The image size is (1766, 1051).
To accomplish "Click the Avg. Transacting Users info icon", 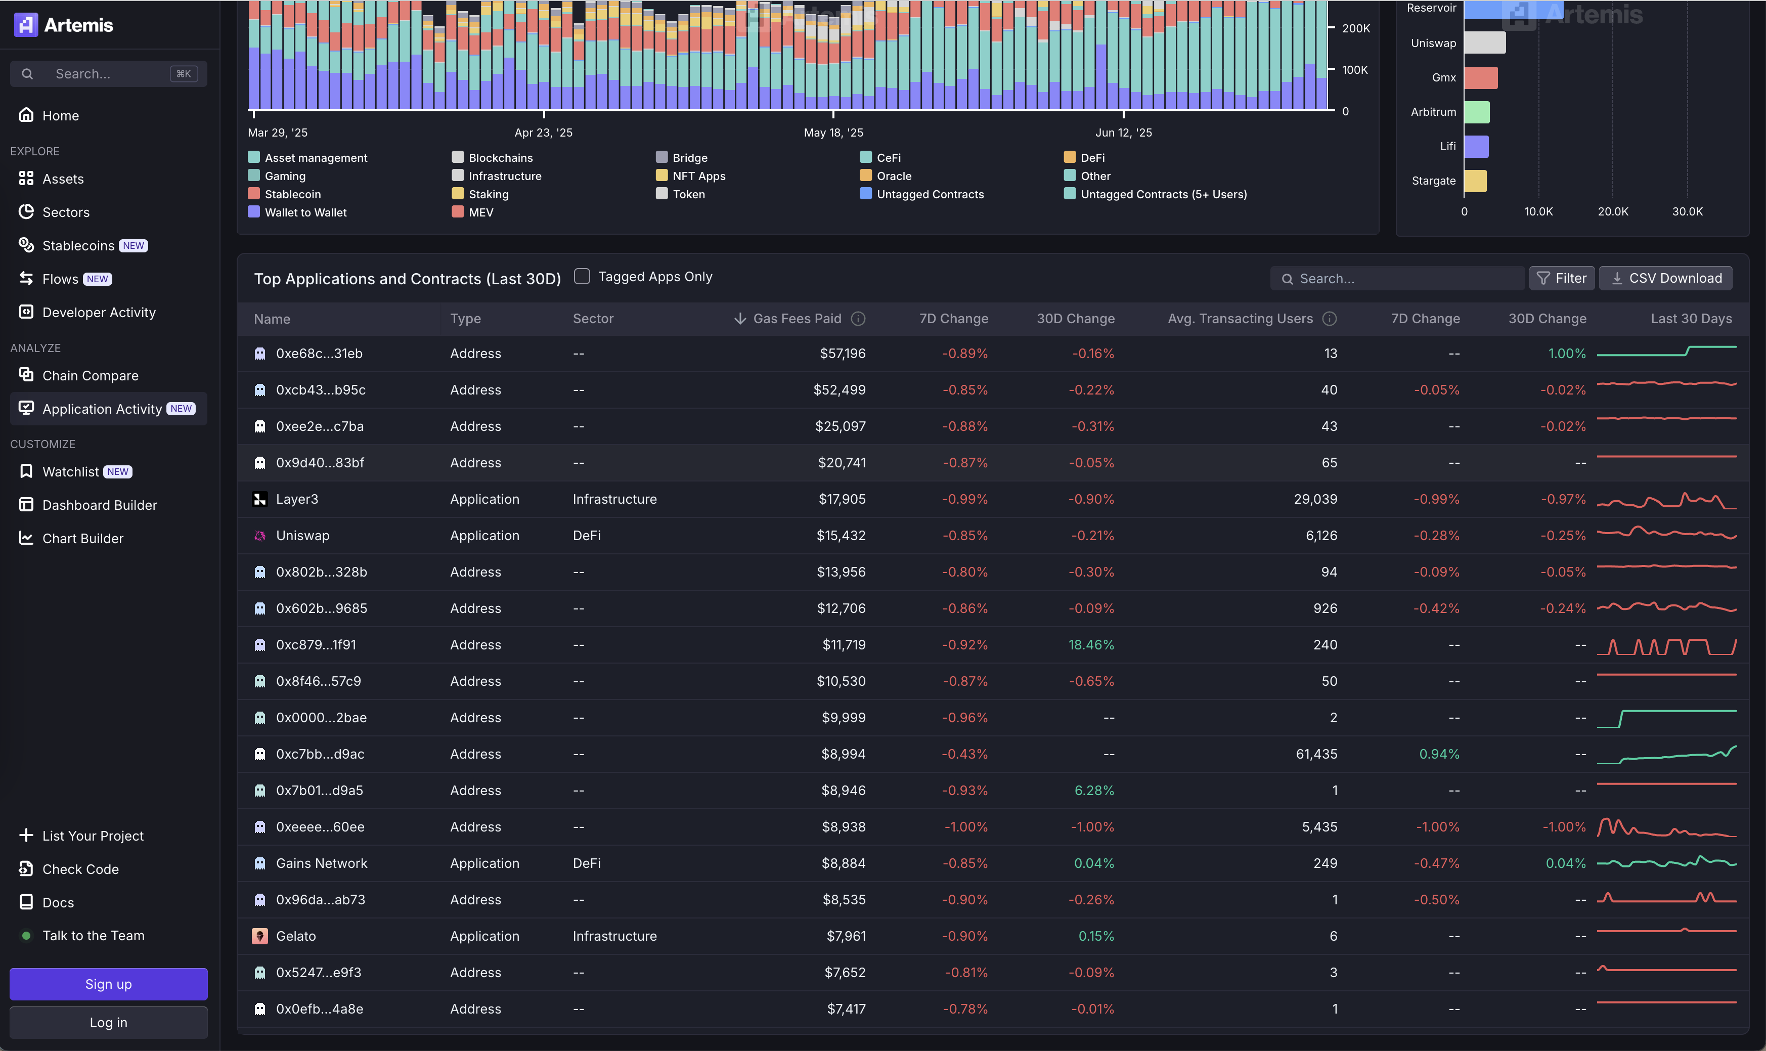I will pos(1330,319).
